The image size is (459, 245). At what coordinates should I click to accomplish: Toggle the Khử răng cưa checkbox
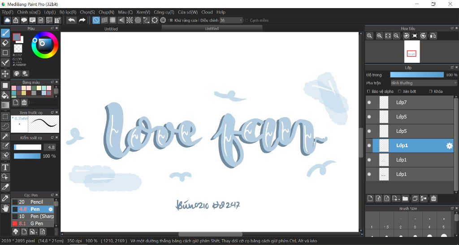click(x=171, y=21)
